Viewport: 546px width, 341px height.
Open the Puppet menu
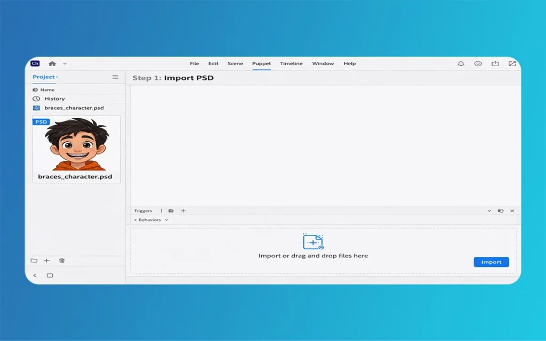pos(261,63)
